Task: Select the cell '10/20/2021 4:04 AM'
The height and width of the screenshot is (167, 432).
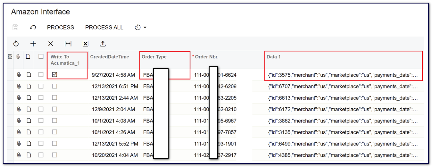Action: 115,155
